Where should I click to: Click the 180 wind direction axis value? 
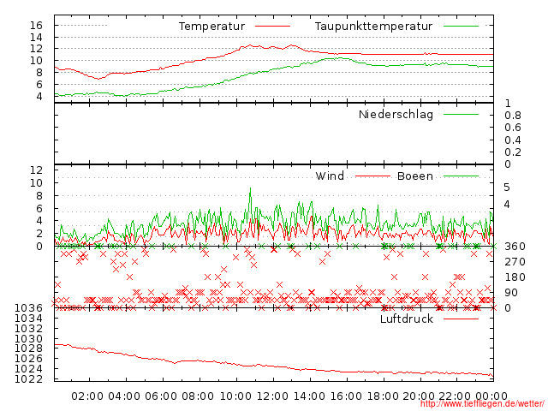coord(515,277)
